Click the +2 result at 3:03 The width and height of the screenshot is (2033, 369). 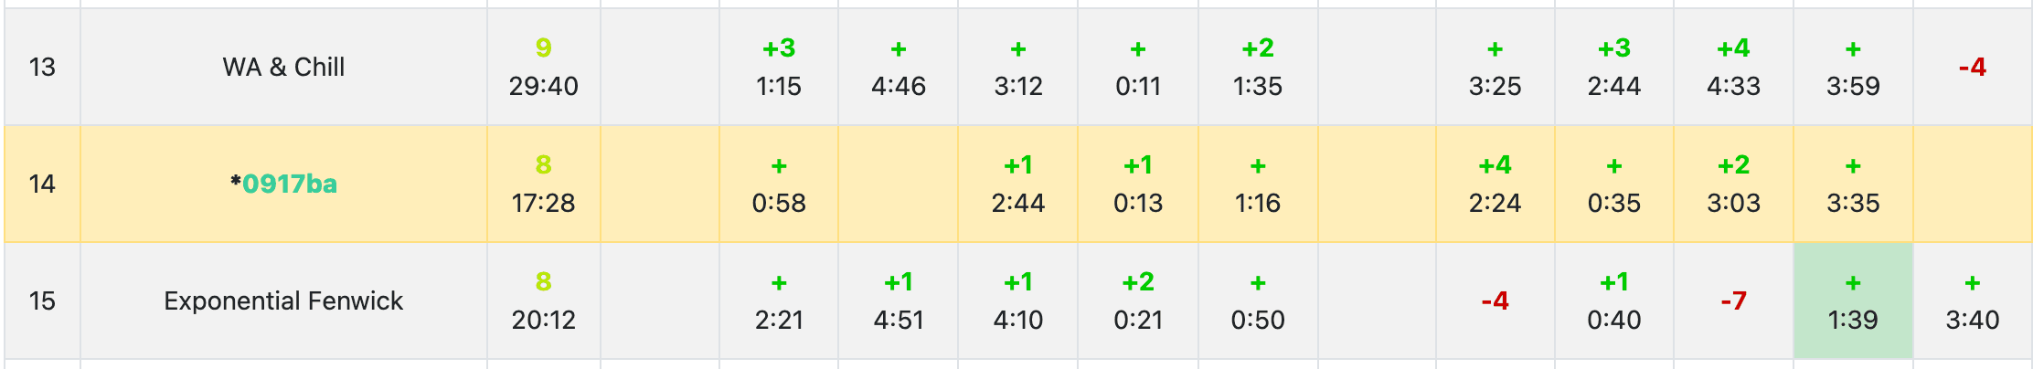click(1733, 184)
